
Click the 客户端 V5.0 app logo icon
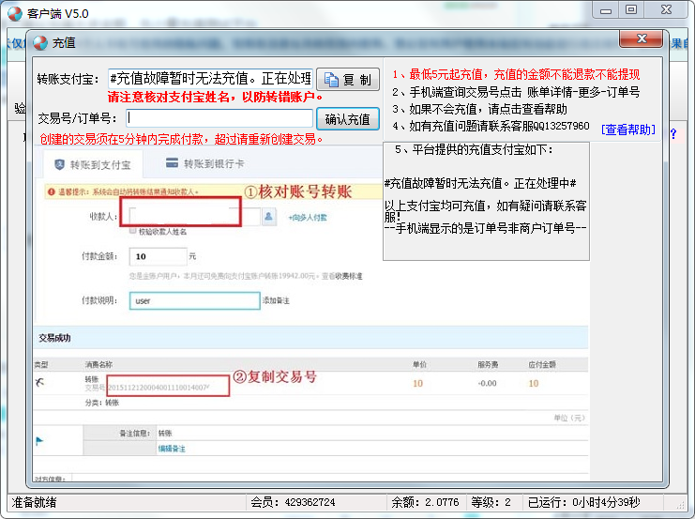click(x=15, y=14)
